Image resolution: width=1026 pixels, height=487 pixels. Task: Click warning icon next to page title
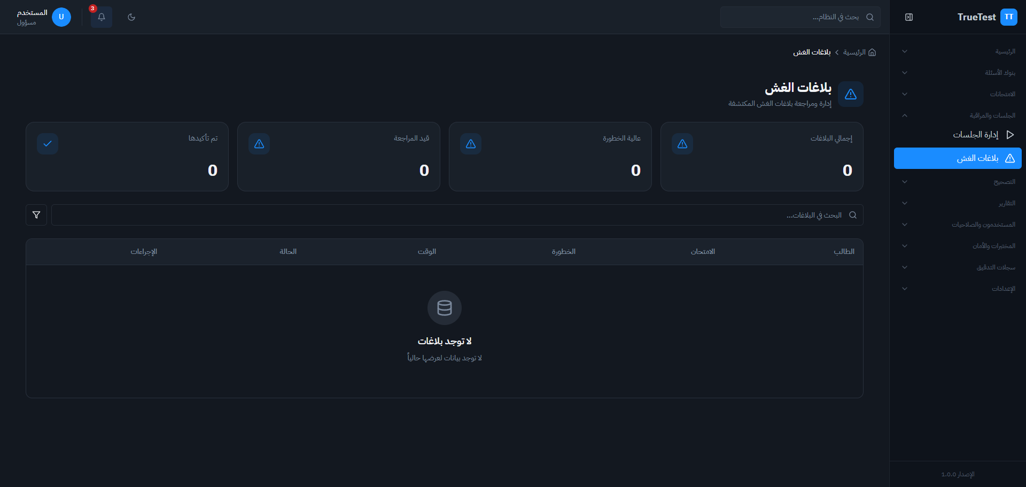pyautogui.click(x=851, y=94)
